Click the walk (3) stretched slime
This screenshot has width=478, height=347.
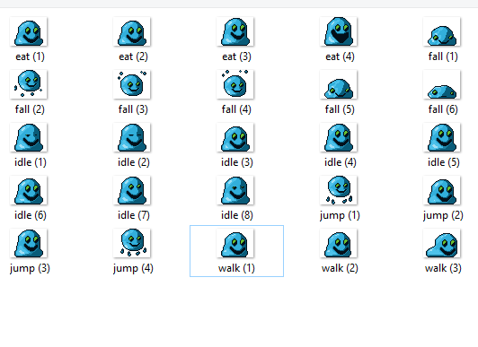442,243
